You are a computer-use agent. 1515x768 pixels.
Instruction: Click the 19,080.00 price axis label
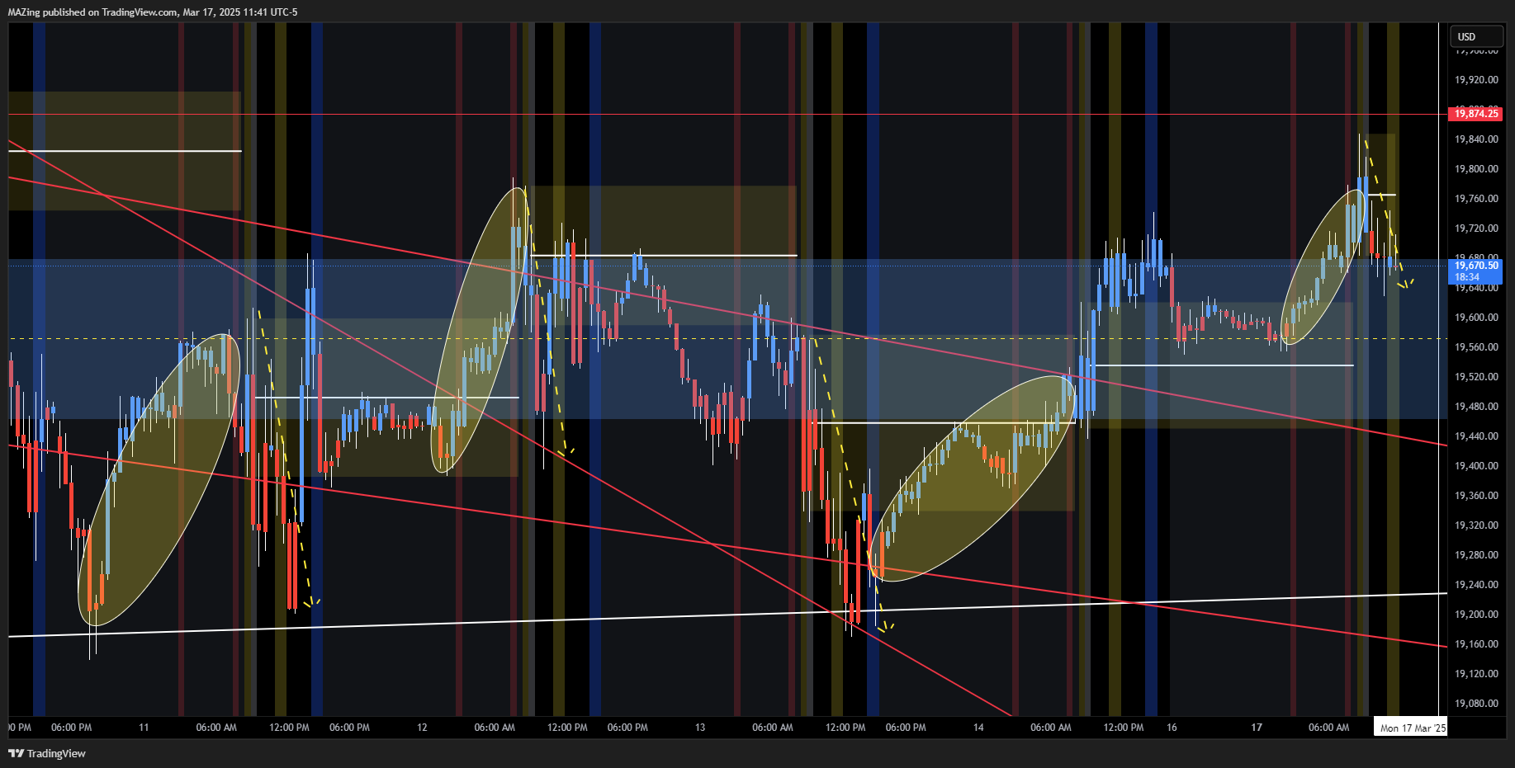coord(1476,704)
